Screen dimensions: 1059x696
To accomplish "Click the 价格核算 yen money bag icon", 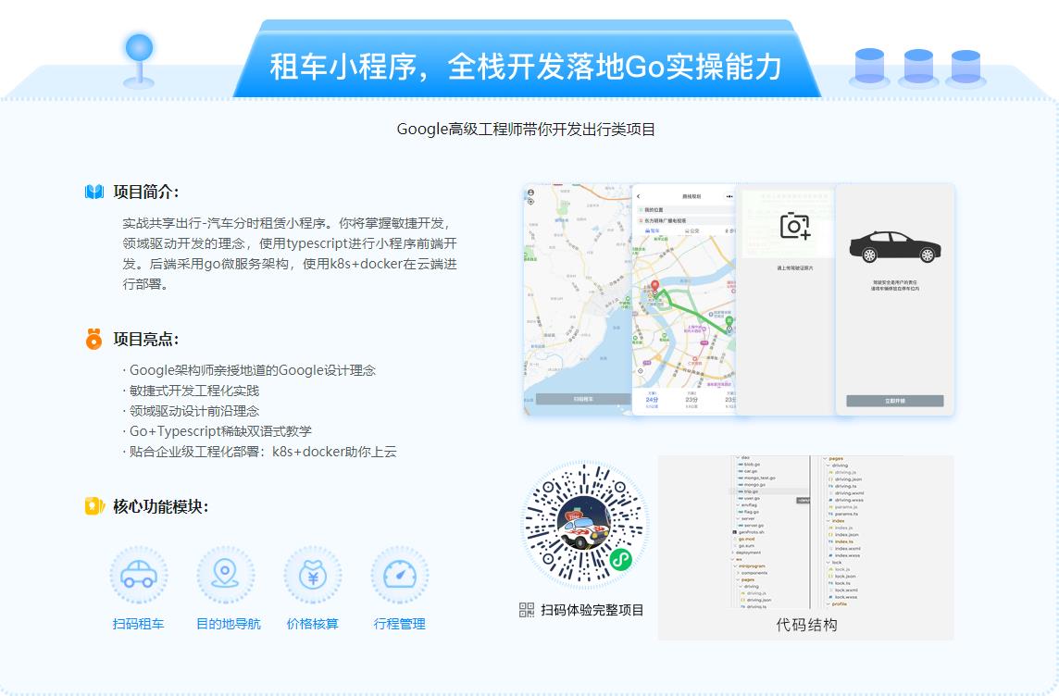I will tap(312, 575).
